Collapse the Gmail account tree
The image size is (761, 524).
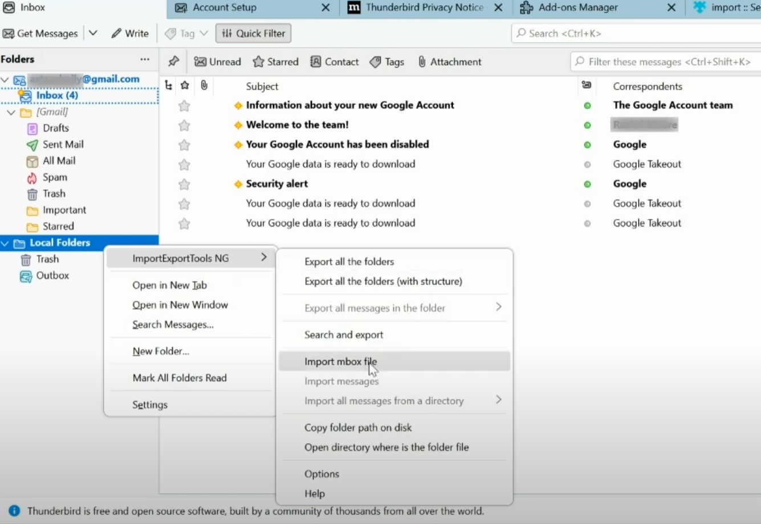tap(5, 80)
